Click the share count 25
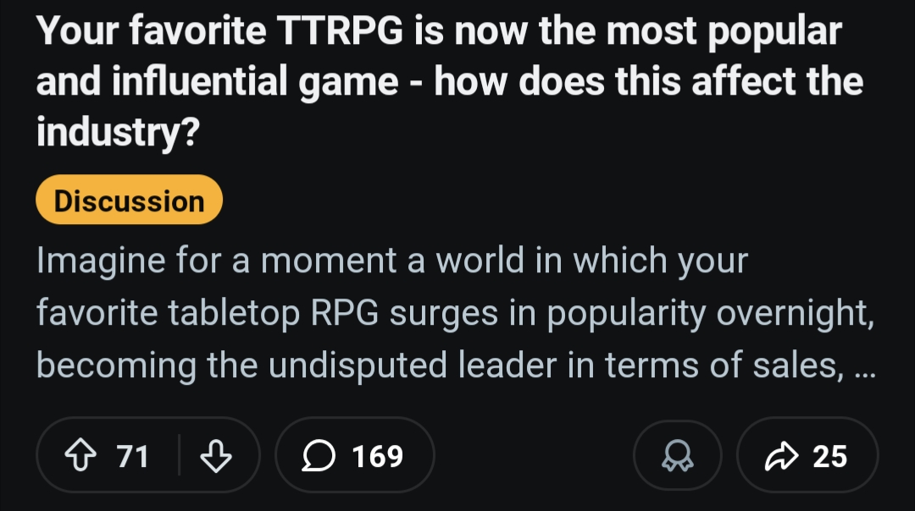The image size is (915, 511). tap(829, 457)
